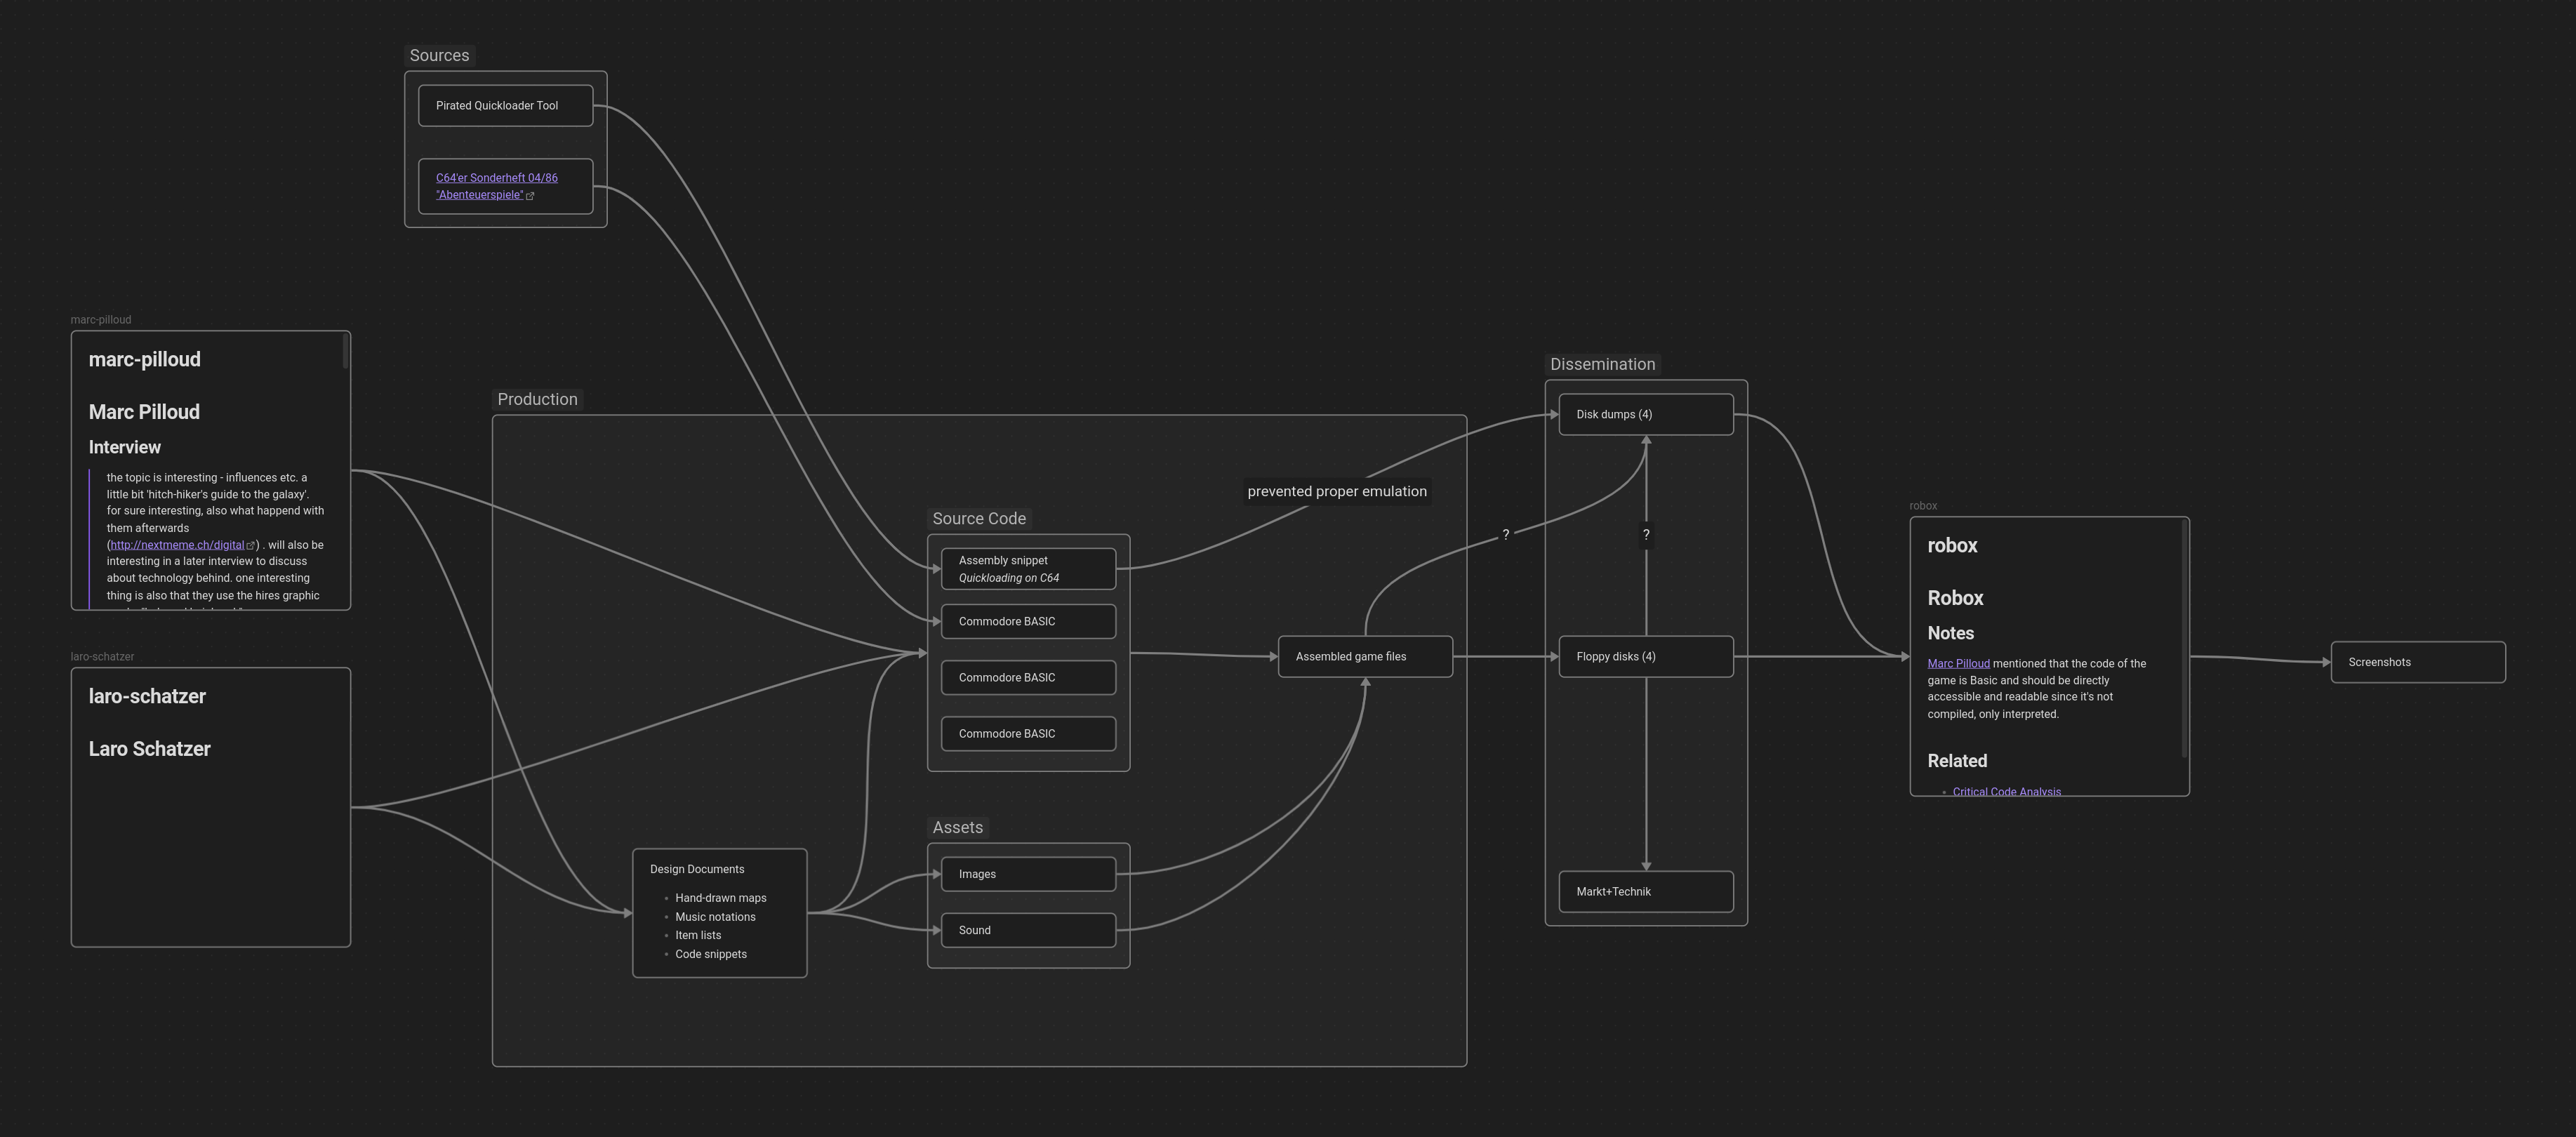Viewport: 2576px width, 1137px height.
Task: Select the Pirated Quickloader Tool card
Action: (505, 106)
